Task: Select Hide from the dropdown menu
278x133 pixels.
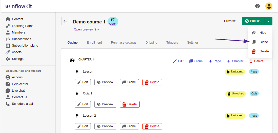Action: tap(263, 33)
